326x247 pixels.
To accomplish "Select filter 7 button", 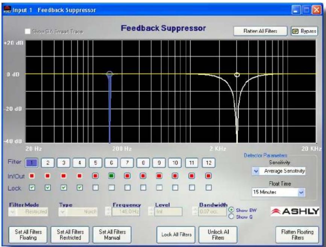I will pos(127,162).
